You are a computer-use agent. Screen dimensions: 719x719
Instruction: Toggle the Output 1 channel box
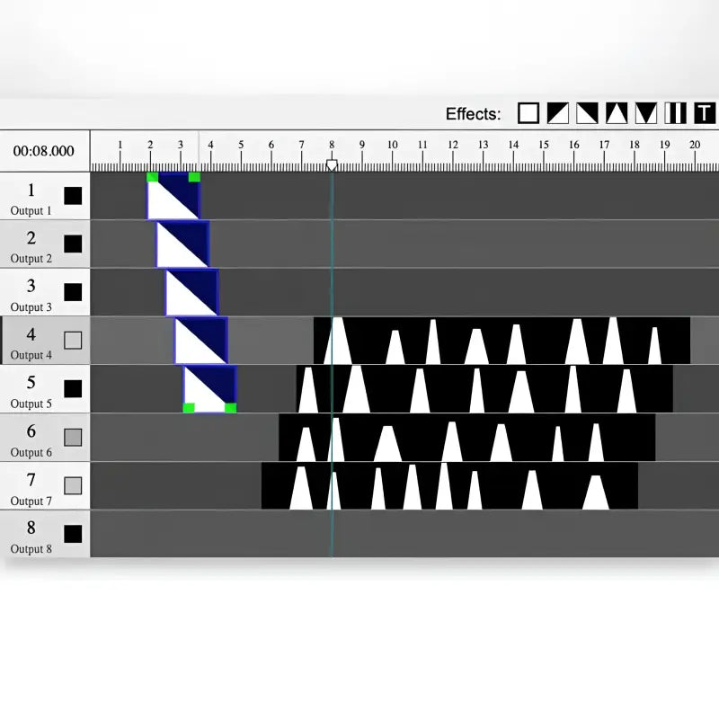click(x=73, y=196)
